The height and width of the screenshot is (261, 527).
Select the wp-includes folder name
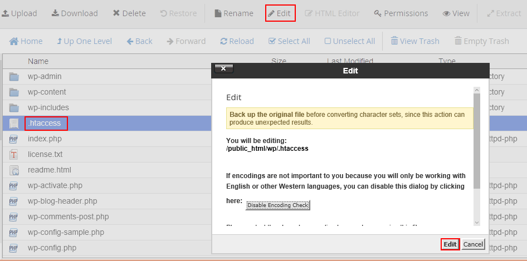point(48,107)
